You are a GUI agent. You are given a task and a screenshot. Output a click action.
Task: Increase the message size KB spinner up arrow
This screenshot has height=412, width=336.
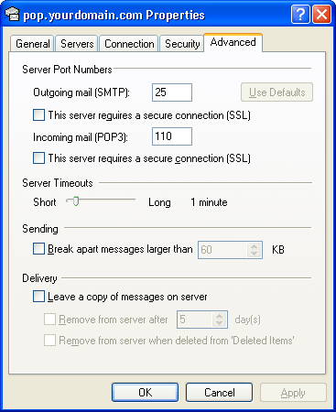[254, 246]
